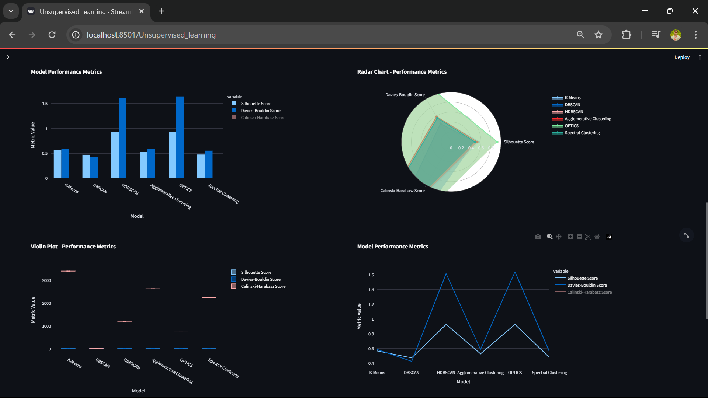Screen dimensions: 708x398
Task: Click the Plotly logo icon in modebar
Action: point(609,237)
